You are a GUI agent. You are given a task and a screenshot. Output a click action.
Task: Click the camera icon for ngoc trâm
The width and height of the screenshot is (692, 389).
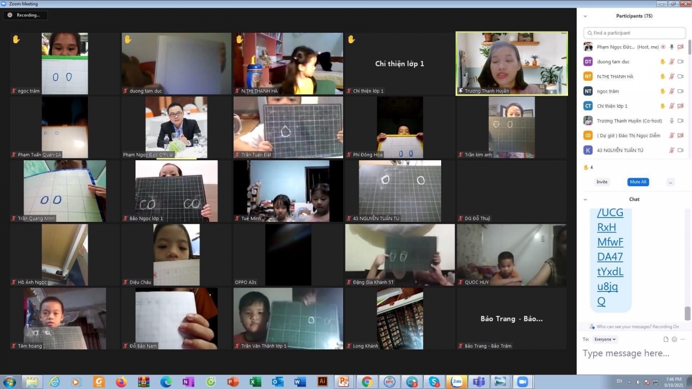click(680, 91)
